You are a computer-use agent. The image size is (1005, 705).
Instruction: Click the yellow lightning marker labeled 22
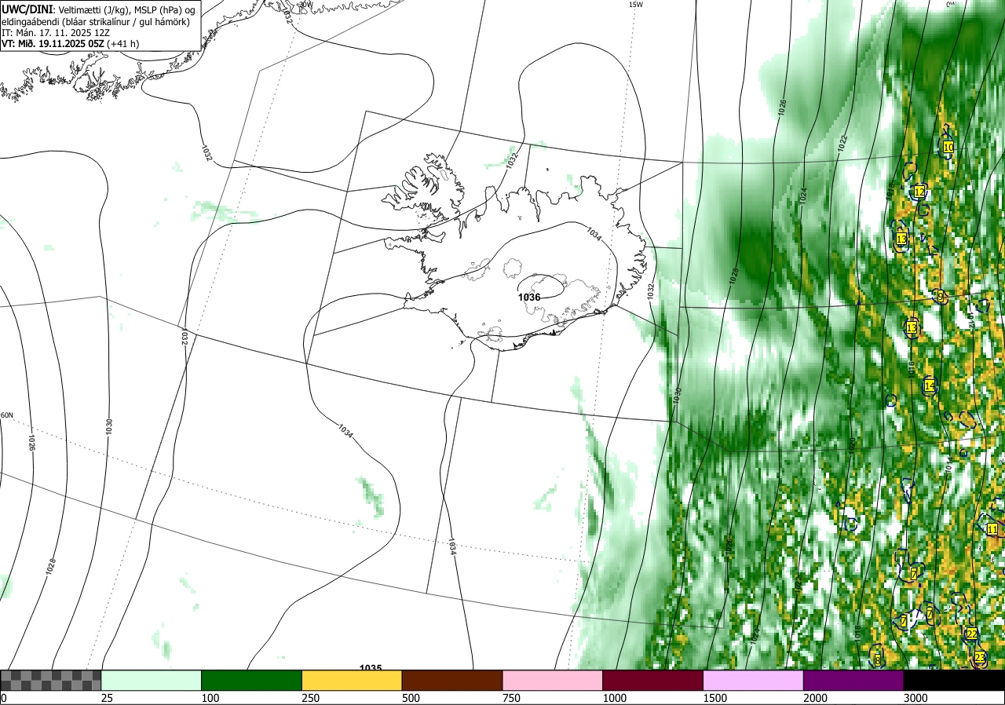point(971,634)
